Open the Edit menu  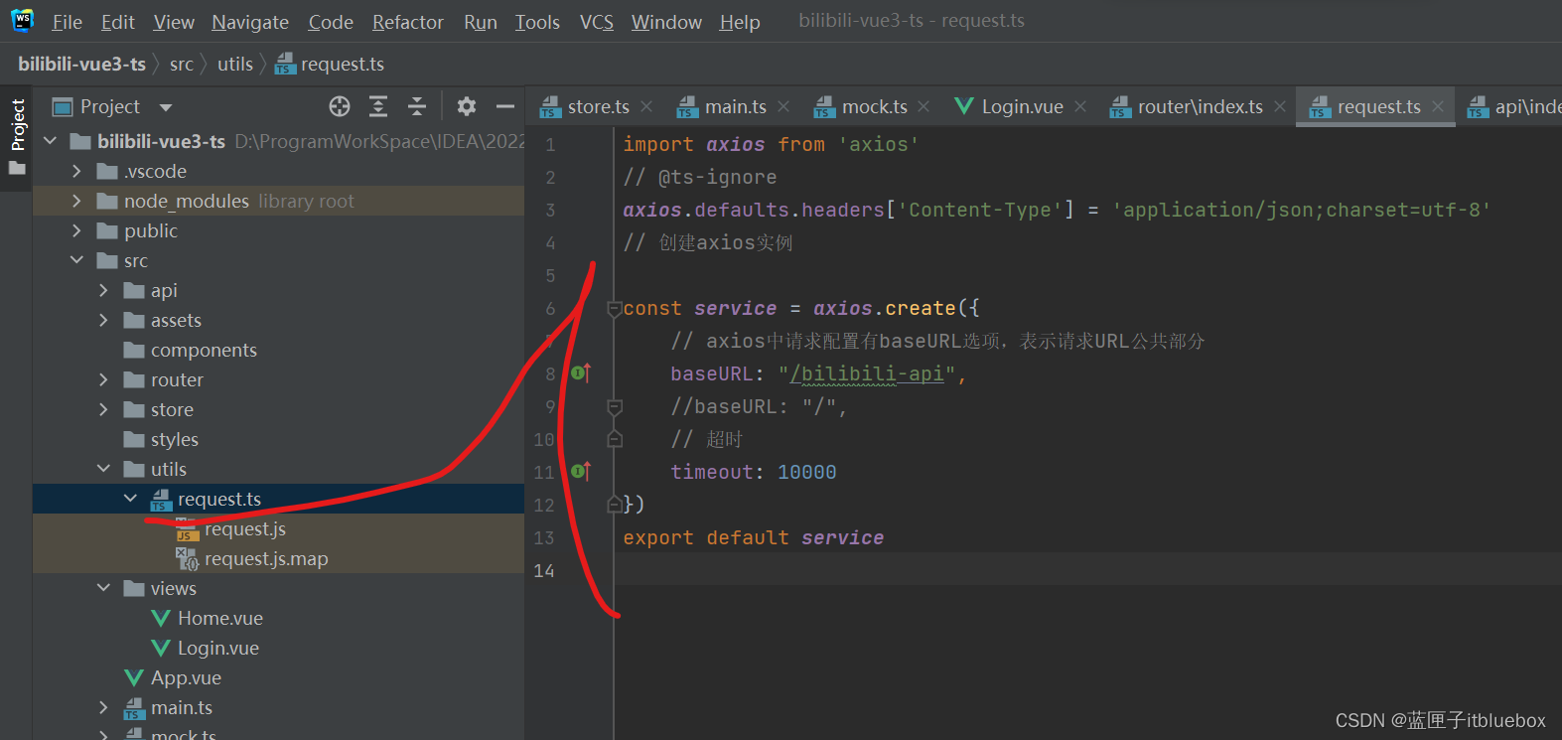pos(117,22)
